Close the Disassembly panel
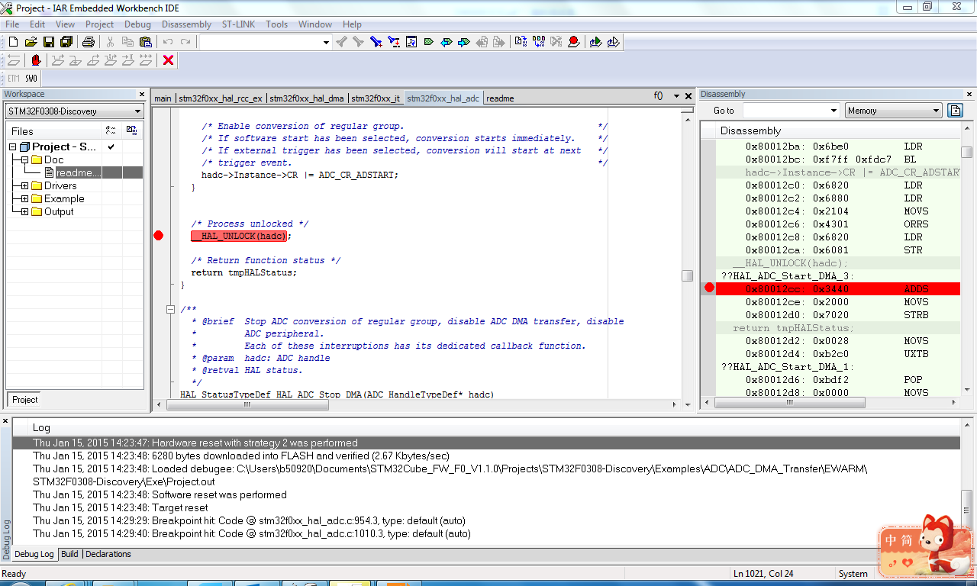The height and width of the screenshot is (586, 977). [970, 95]
